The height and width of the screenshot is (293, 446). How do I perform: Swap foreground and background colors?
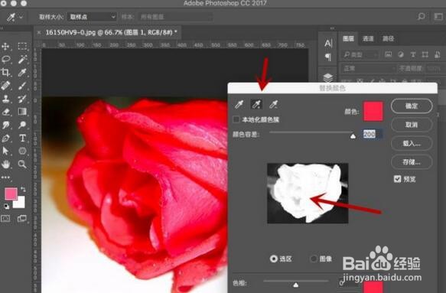(x=23, y=189)
